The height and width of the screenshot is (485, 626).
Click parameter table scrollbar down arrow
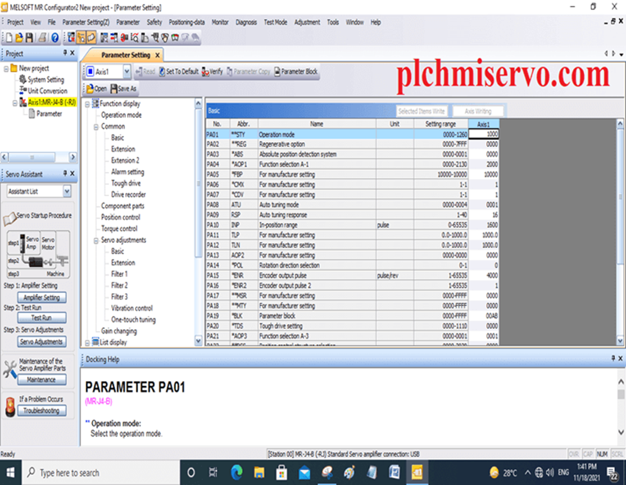coord(620,341)
